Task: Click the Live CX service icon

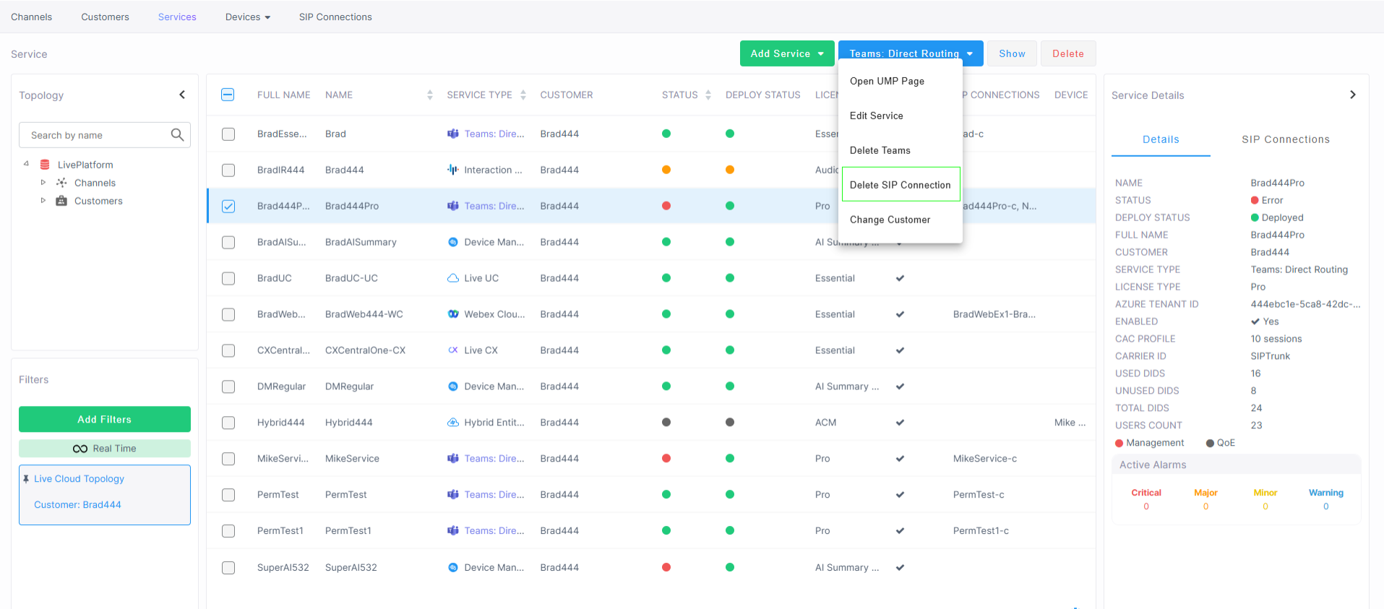Action: (453, 350)
